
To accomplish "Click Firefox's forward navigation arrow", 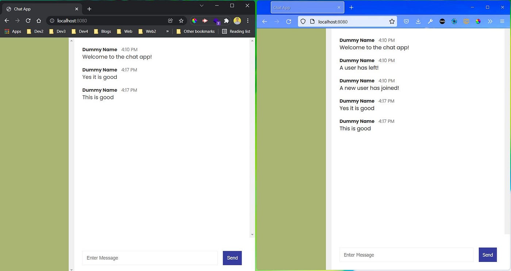I will [277, 22].
